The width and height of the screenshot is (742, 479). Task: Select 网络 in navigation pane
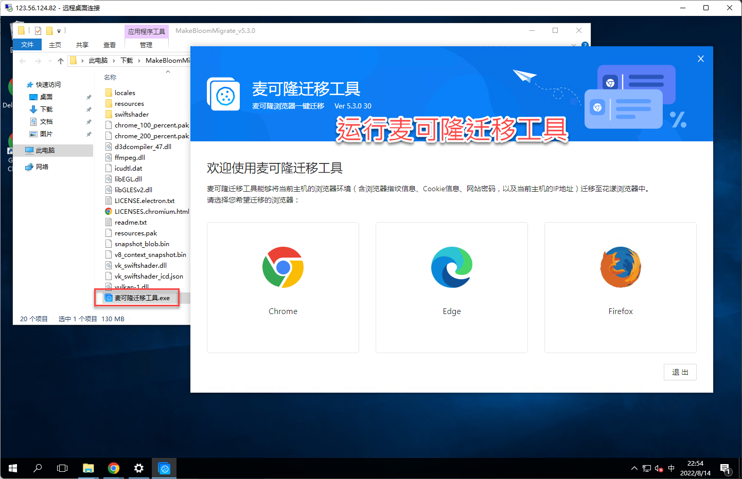[x=42, y=167]
